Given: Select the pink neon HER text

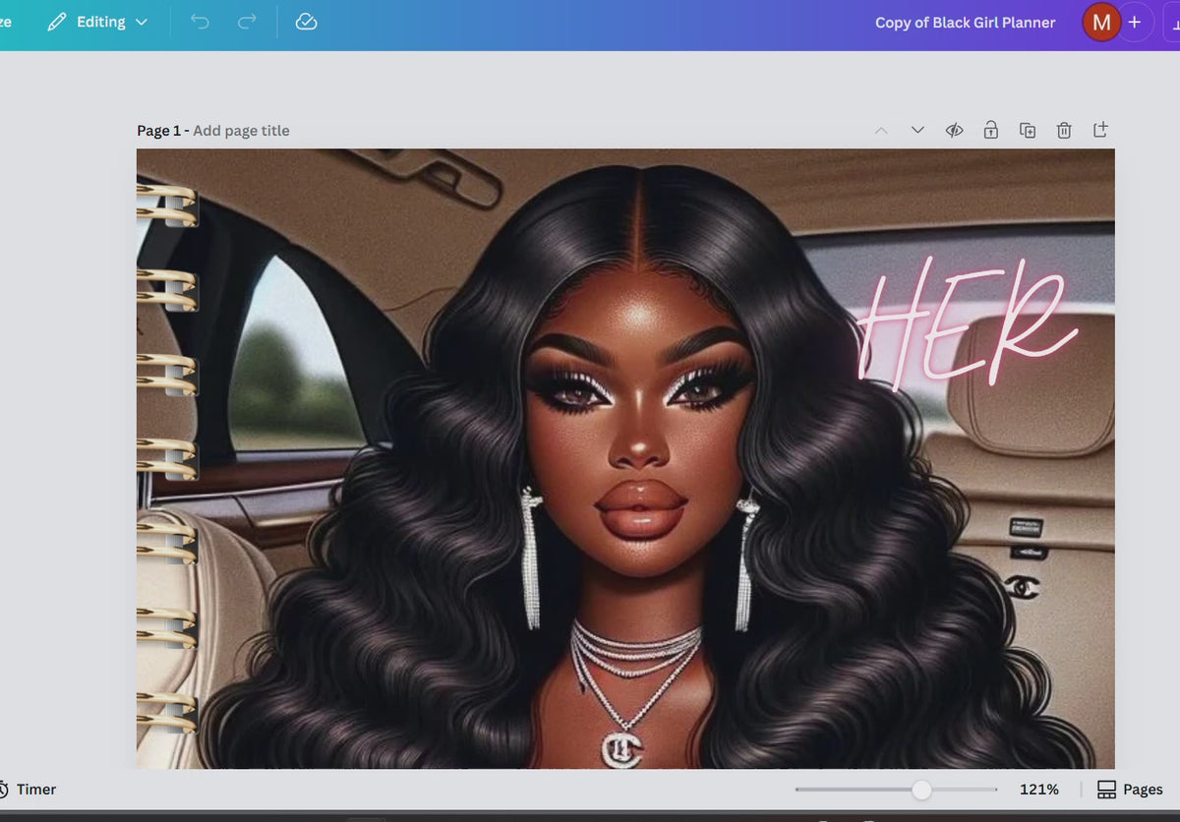Looking at the screenshot, I should pos(969,324).
